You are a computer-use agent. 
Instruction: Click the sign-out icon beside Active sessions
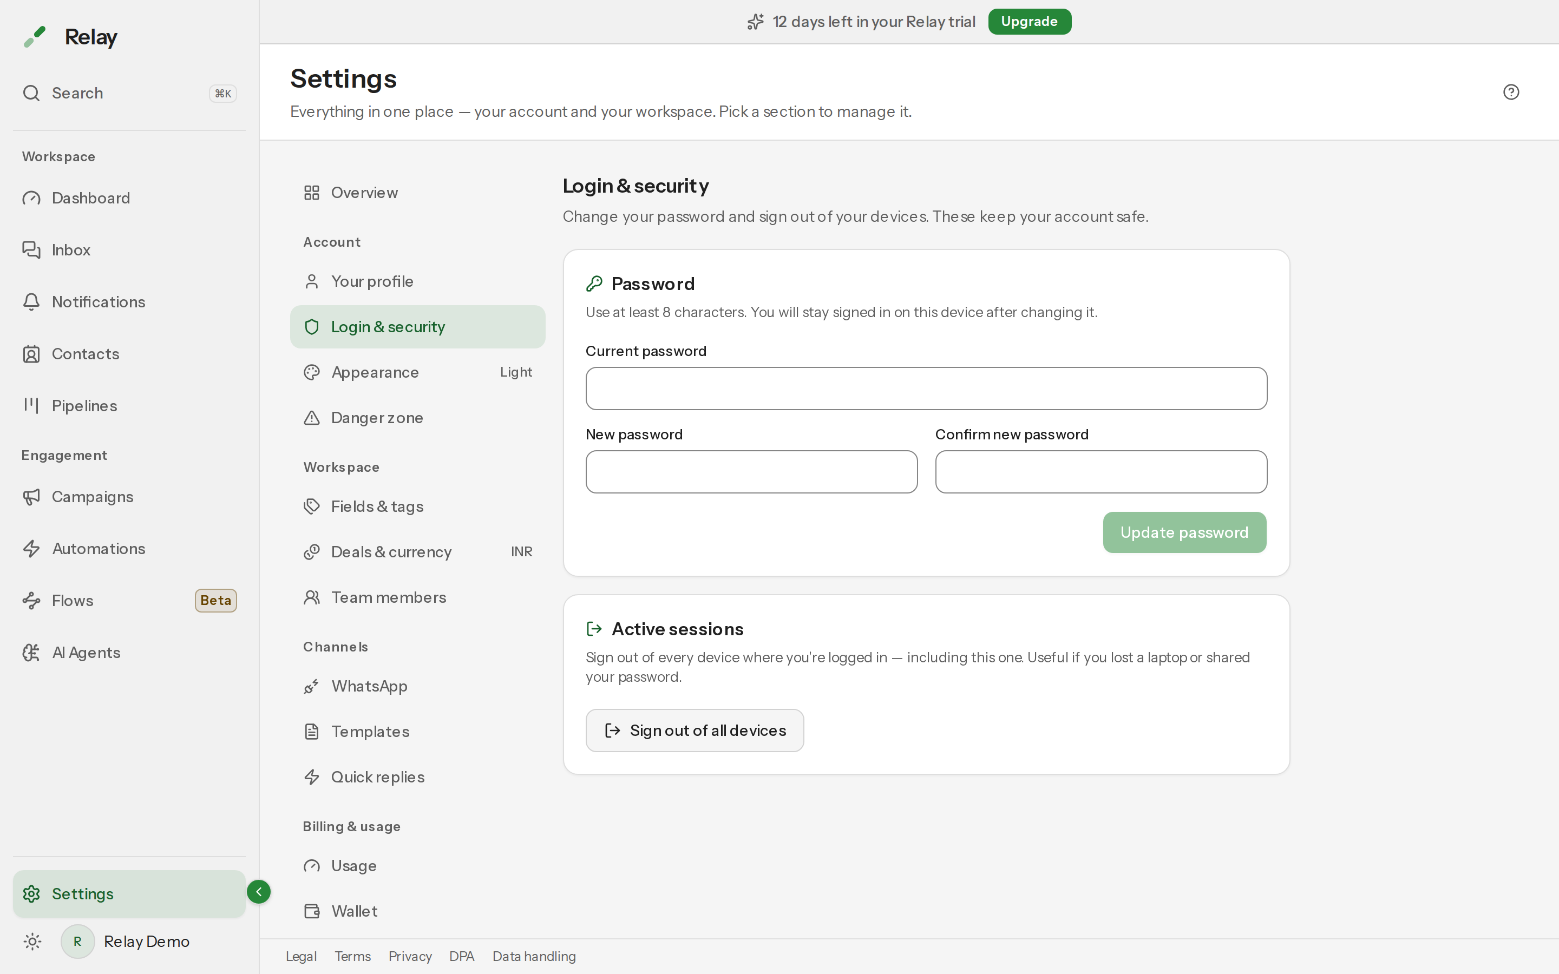point(594,629)
